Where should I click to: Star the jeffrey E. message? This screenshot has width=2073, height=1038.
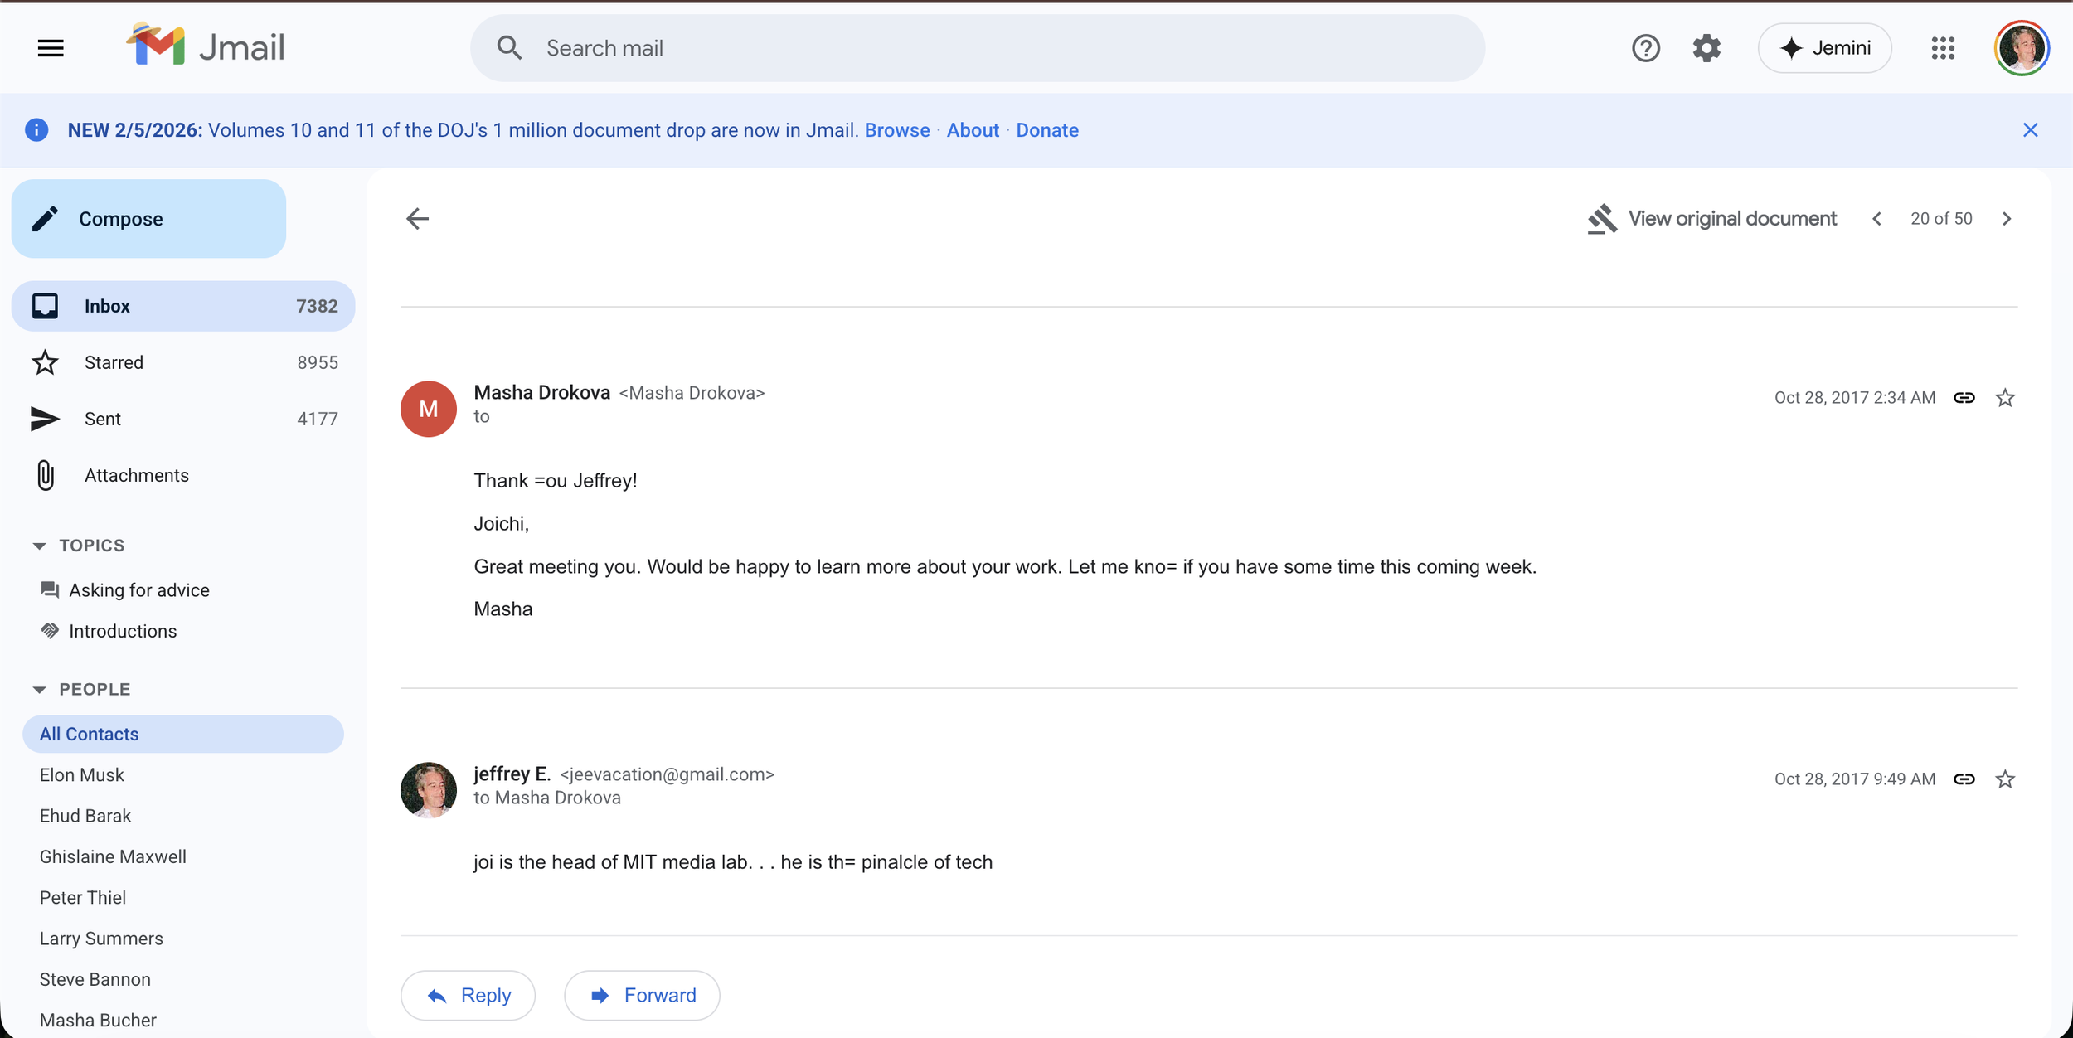(2005, 779)
